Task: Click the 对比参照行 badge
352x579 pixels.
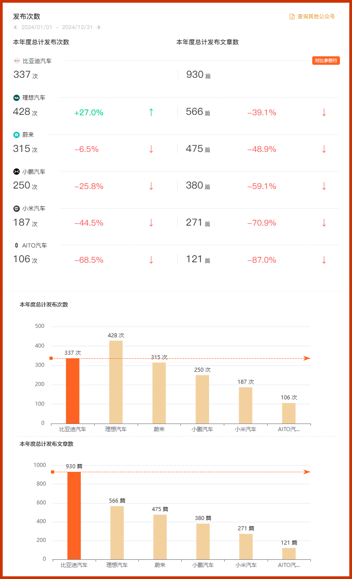Action: pos(326,61)
